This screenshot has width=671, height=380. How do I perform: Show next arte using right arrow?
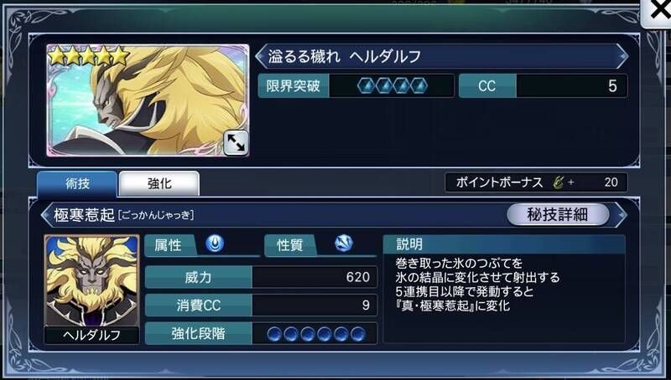pyautogui.click(x=621, y=214)
